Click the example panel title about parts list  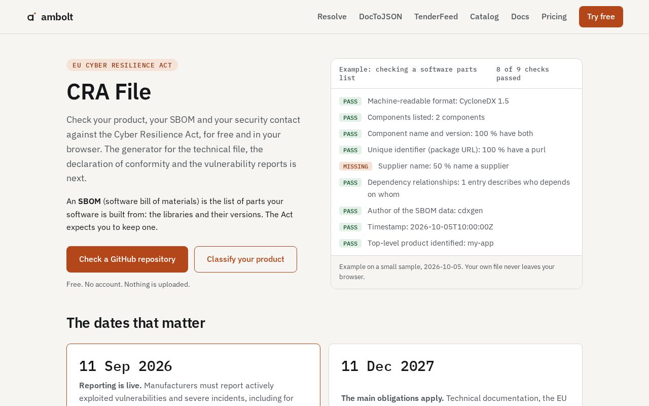click(x=408, y=74)
